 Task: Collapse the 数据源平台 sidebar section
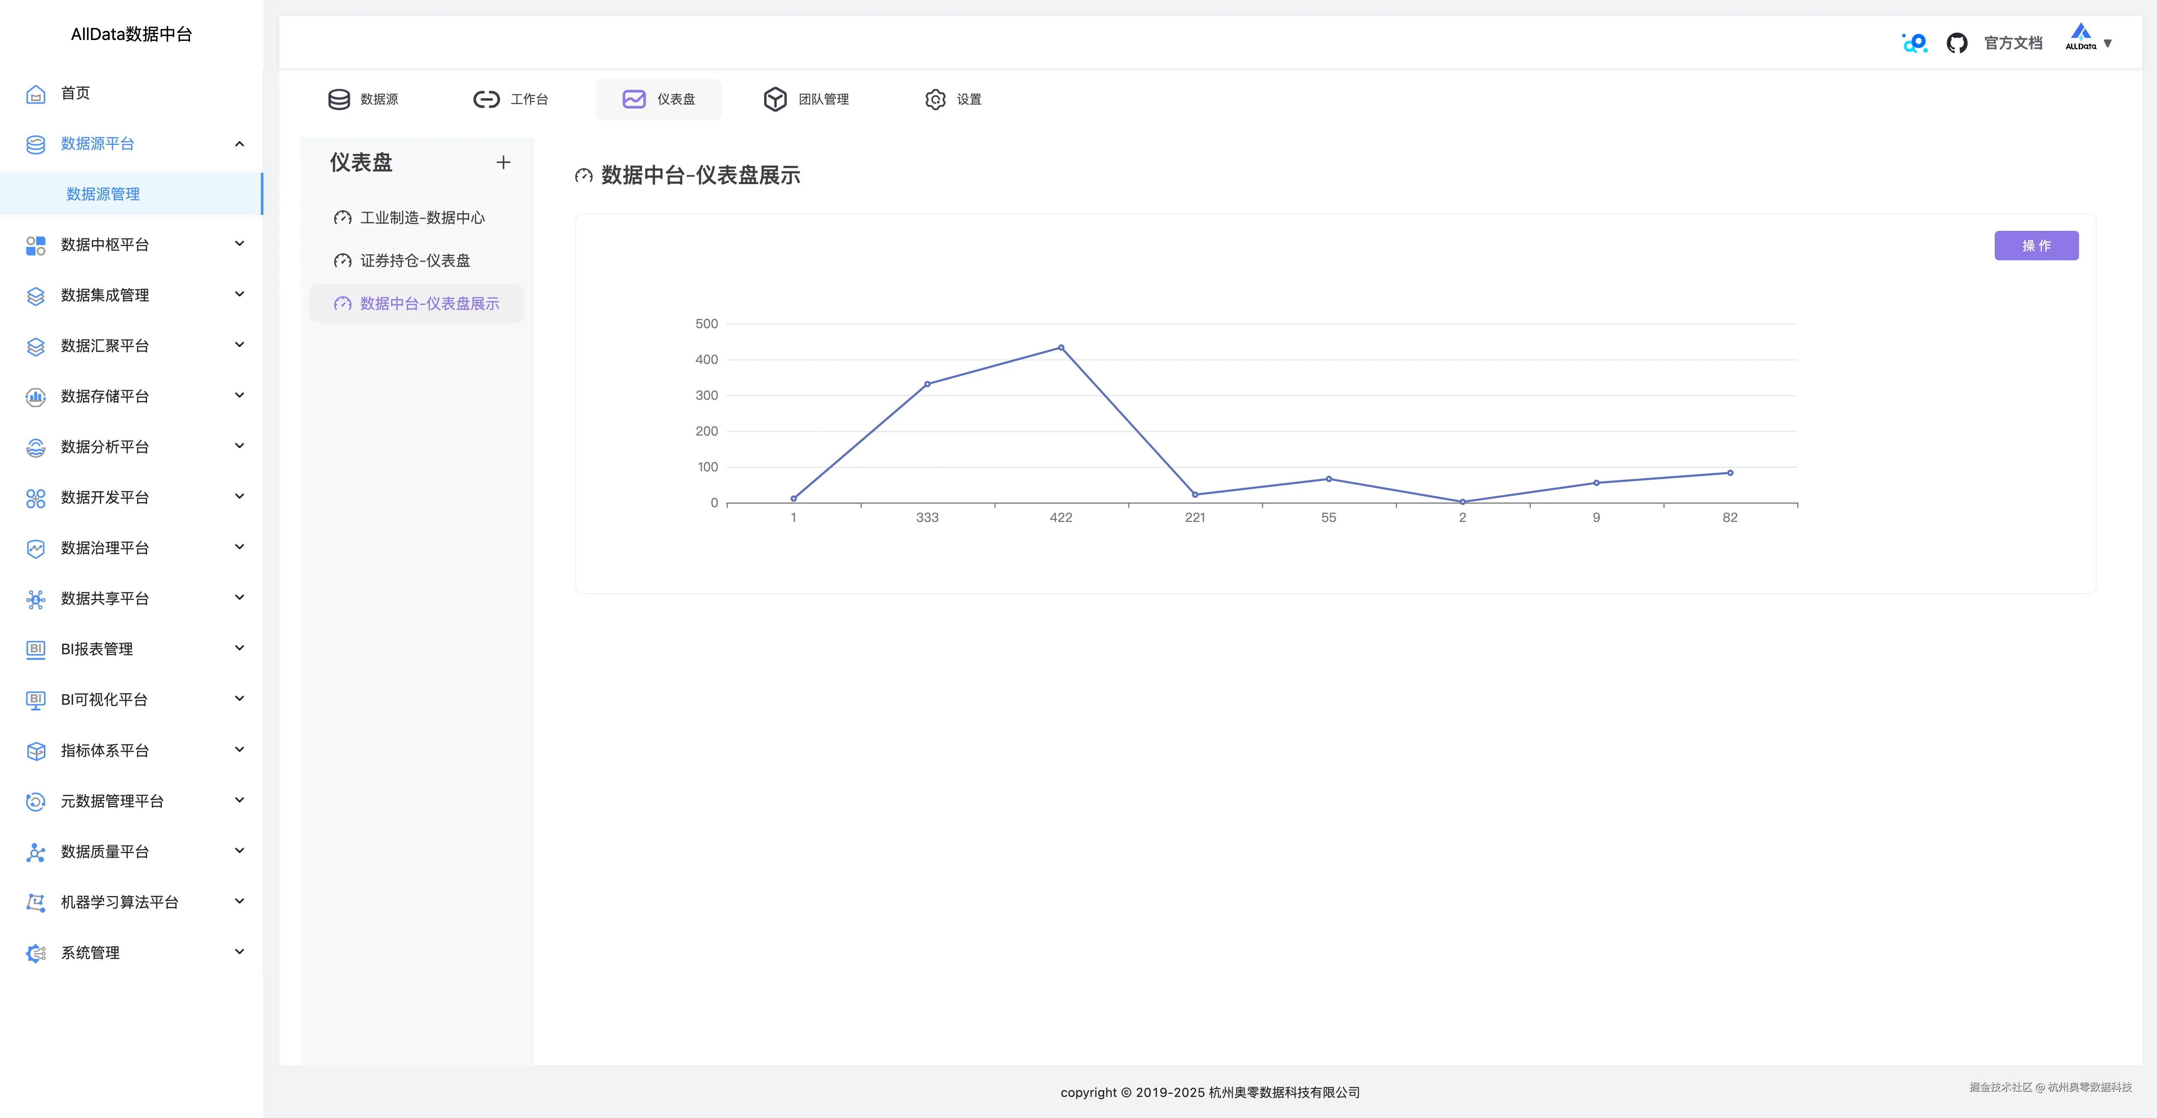[x=239, y=144]
